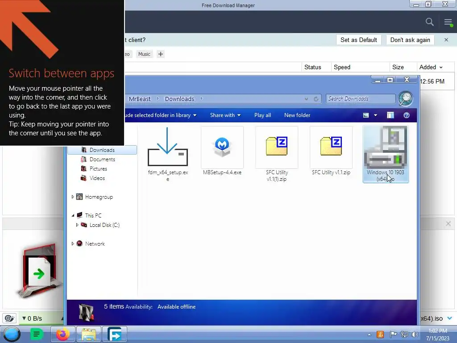Expand the arrow after Downloads breadcrumb

(x=201, y=99)
